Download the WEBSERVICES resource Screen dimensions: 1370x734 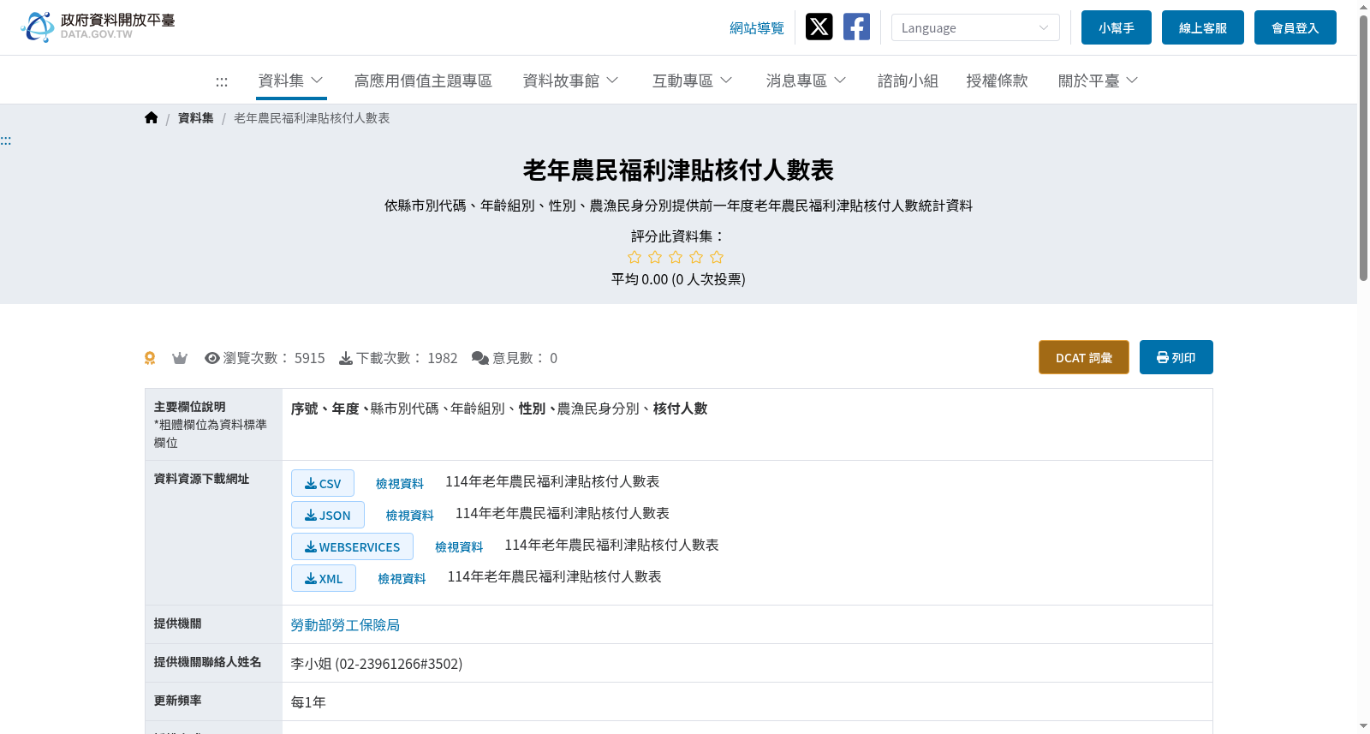[x=352, y=546]
